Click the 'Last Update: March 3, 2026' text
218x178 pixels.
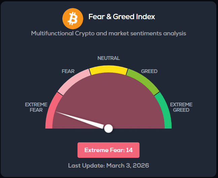tap(108, 165)
